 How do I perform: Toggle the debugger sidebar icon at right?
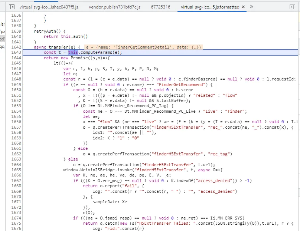tap(292, 7)
